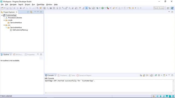
Task: Click the New ABL wizard sparkle icon
Action: (41, 8)
